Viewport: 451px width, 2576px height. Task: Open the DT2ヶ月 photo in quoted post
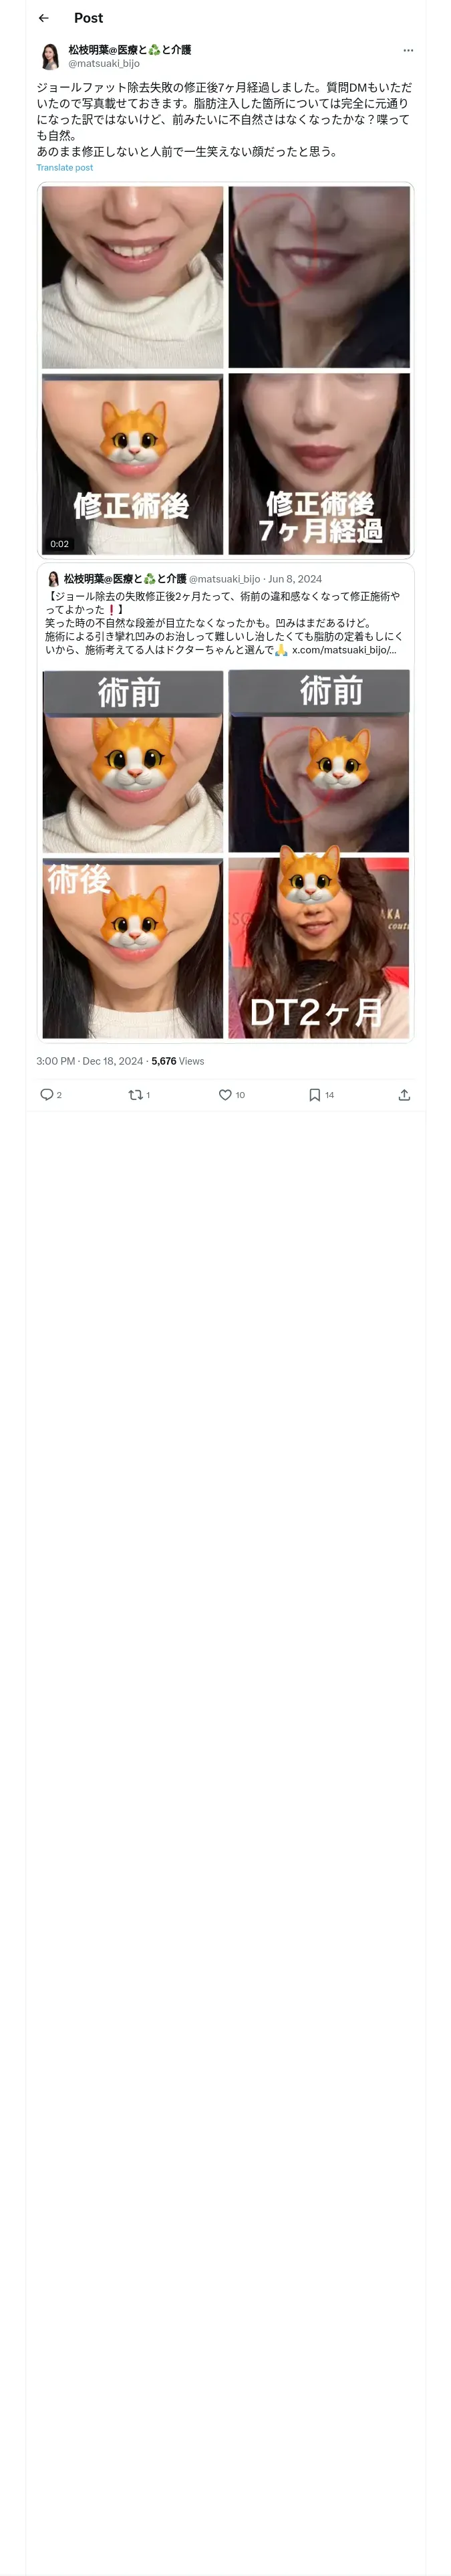tap(319, 947)
